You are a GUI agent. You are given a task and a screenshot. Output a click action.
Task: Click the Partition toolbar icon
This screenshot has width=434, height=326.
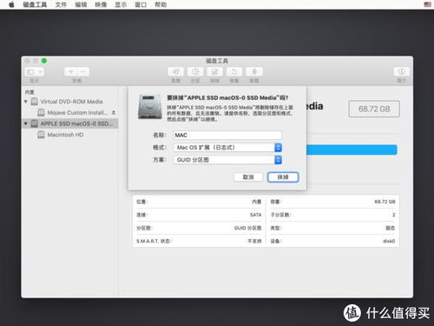click(x=195, y=71)
